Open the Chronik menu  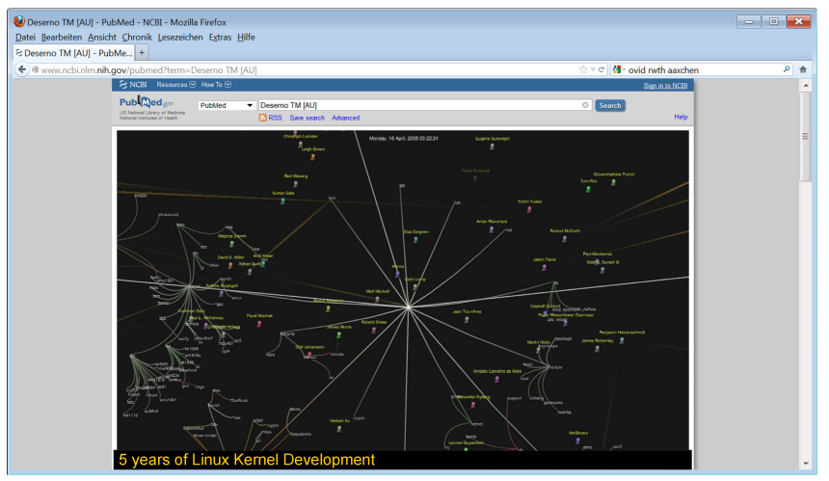click(137, 37)
